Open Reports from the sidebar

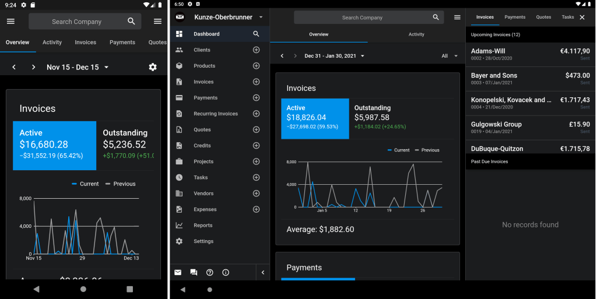(x=203, y=226)
